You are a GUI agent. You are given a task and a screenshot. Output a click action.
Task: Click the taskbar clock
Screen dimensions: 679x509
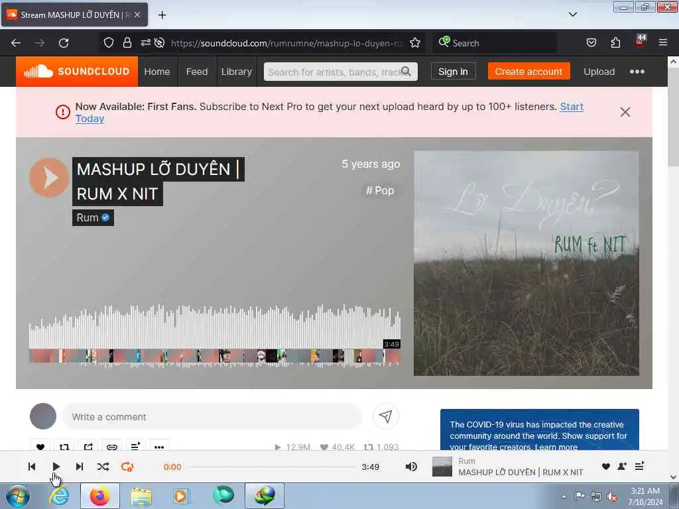pyautogui.click(x=645, y=496)
